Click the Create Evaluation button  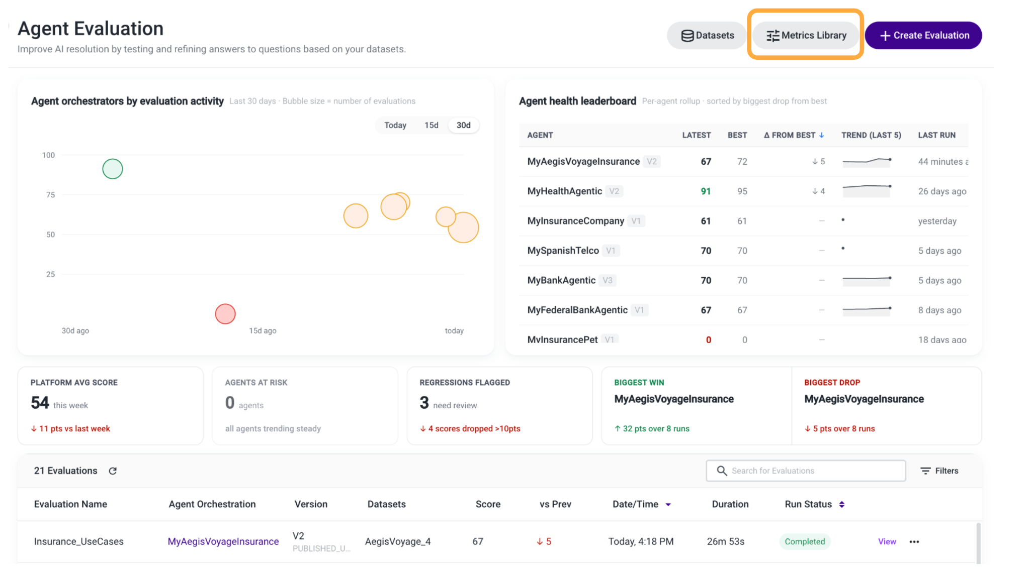(x=923, y=35)
